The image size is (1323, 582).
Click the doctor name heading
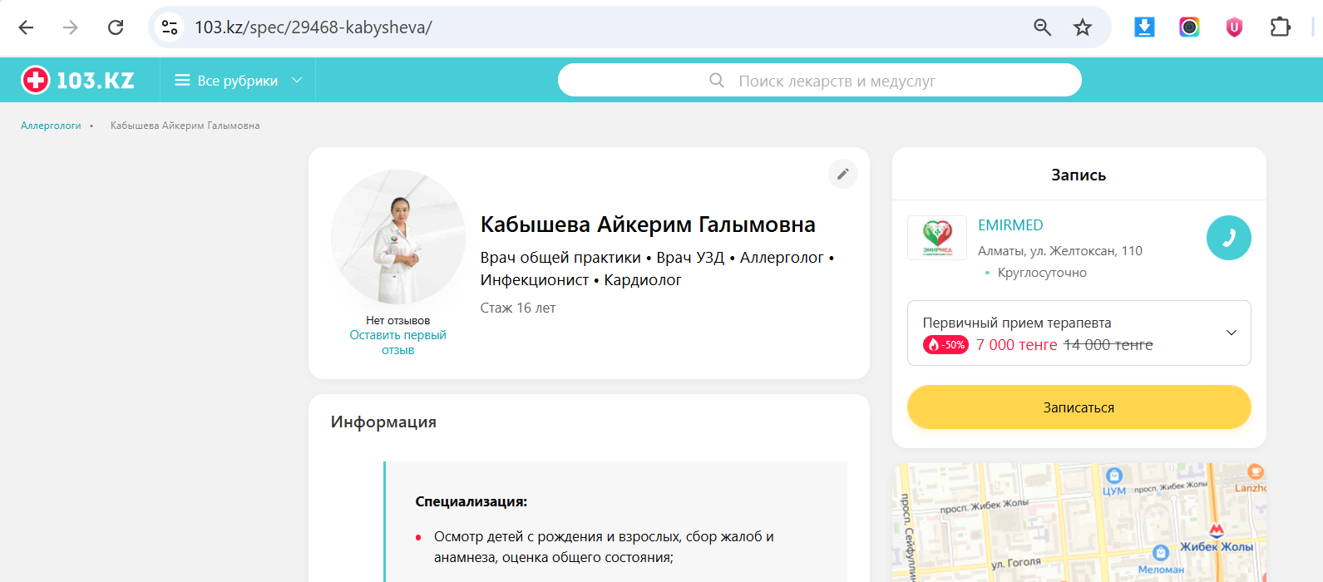648,224
